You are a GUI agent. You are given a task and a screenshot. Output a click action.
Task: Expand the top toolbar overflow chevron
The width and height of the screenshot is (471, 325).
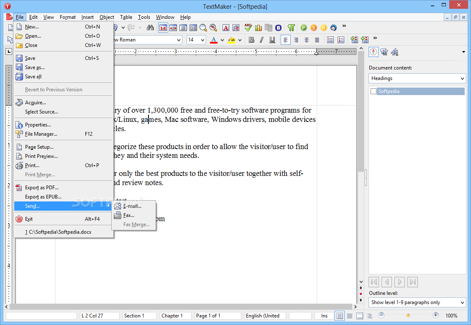pyautogui.click(x=344, y=26)
